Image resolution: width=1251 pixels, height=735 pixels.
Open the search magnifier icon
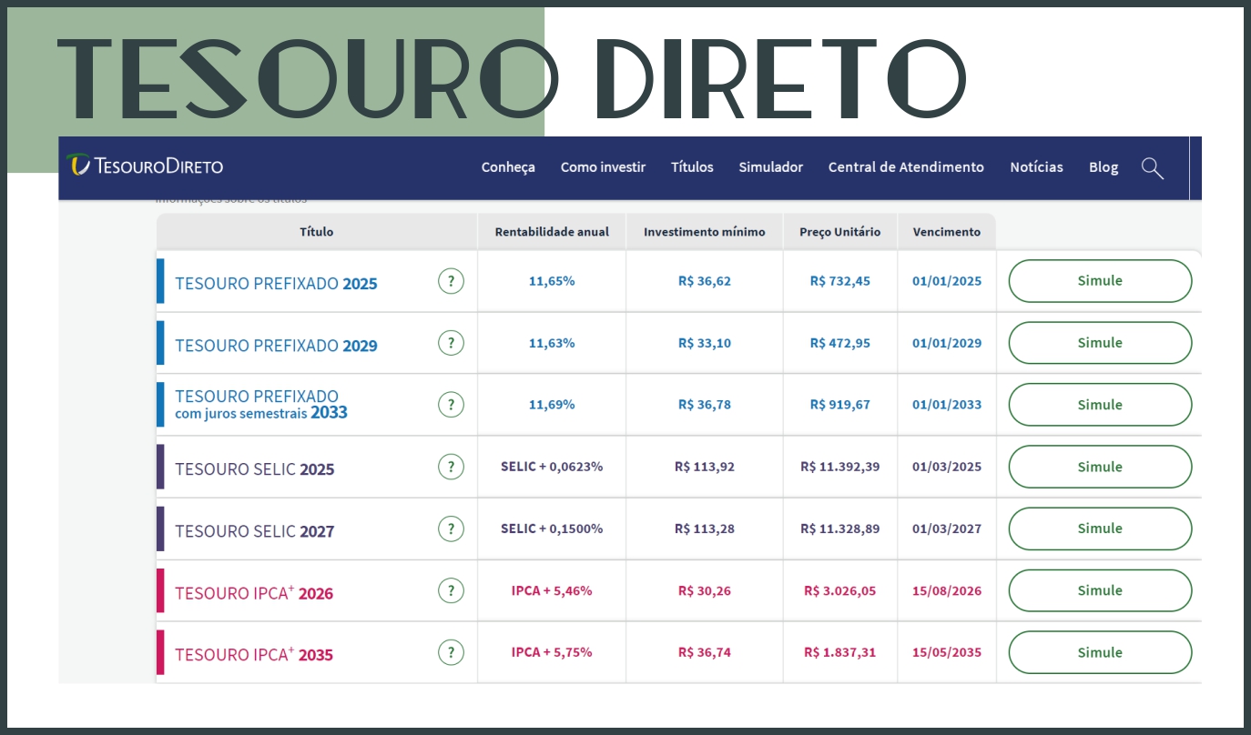[x=1153, y=167]
